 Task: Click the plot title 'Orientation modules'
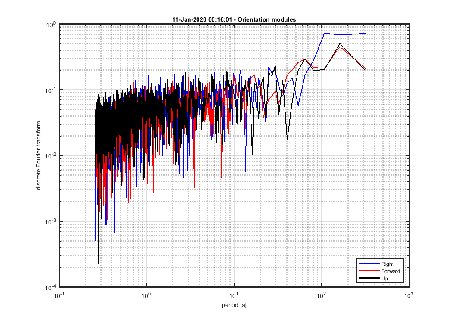[234, 20]
